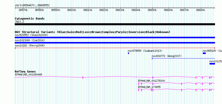Click the 98650k ruler tick label
Image resolution: width=222 pixels, height=104 pixels.
[152, 10]
